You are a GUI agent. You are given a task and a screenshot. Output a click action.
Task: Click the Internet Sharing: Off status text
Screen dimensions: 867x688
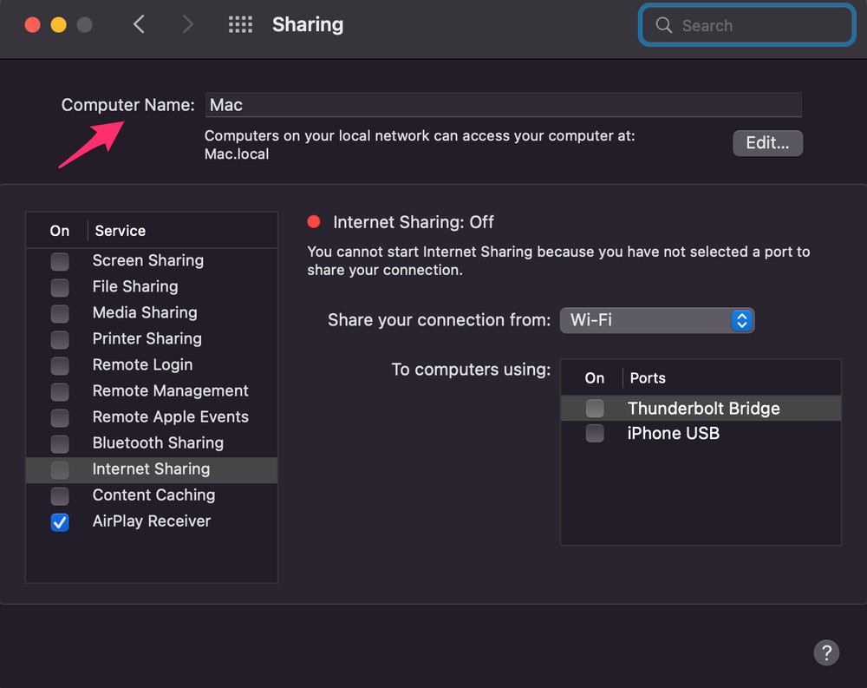413,222
